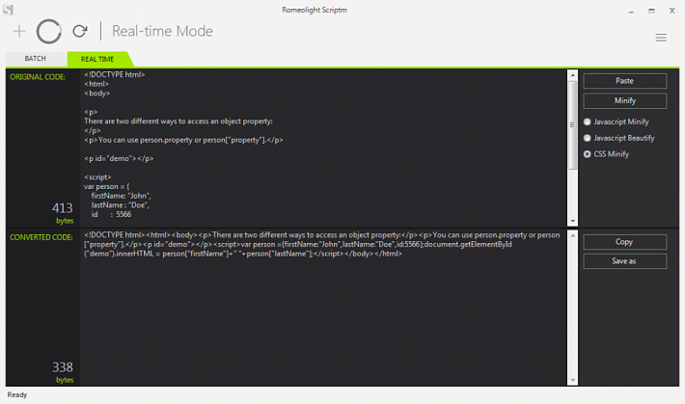Click the Real-time Mode heading text
Image resolution: width=685 pixels, height=404 pixels.
coord(162,31)
